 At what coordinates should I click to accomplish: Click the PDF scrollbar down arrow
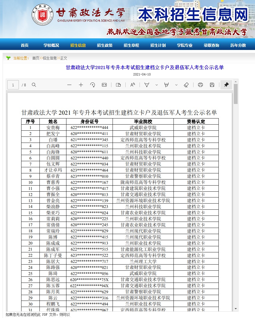(236, 309)
